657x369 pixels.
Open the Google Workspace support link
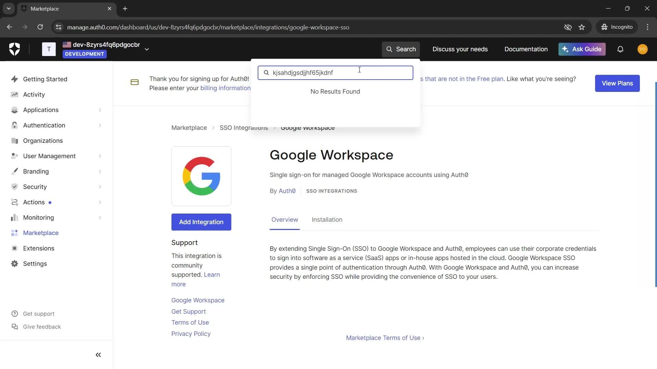click(x=198, y=300)
